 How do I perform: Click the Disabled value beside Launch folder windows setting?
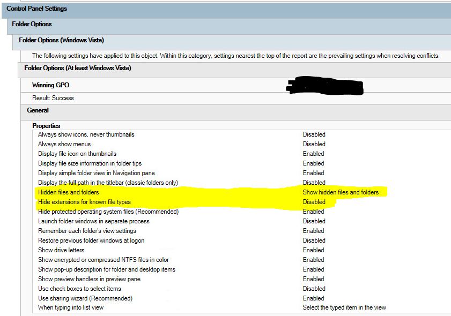pos(313,221)
